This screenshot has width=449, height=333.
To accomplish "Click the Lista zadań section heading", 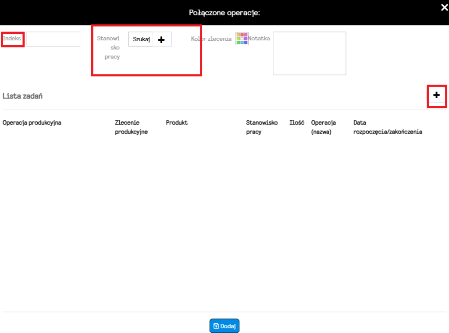I will coord(22,96).
